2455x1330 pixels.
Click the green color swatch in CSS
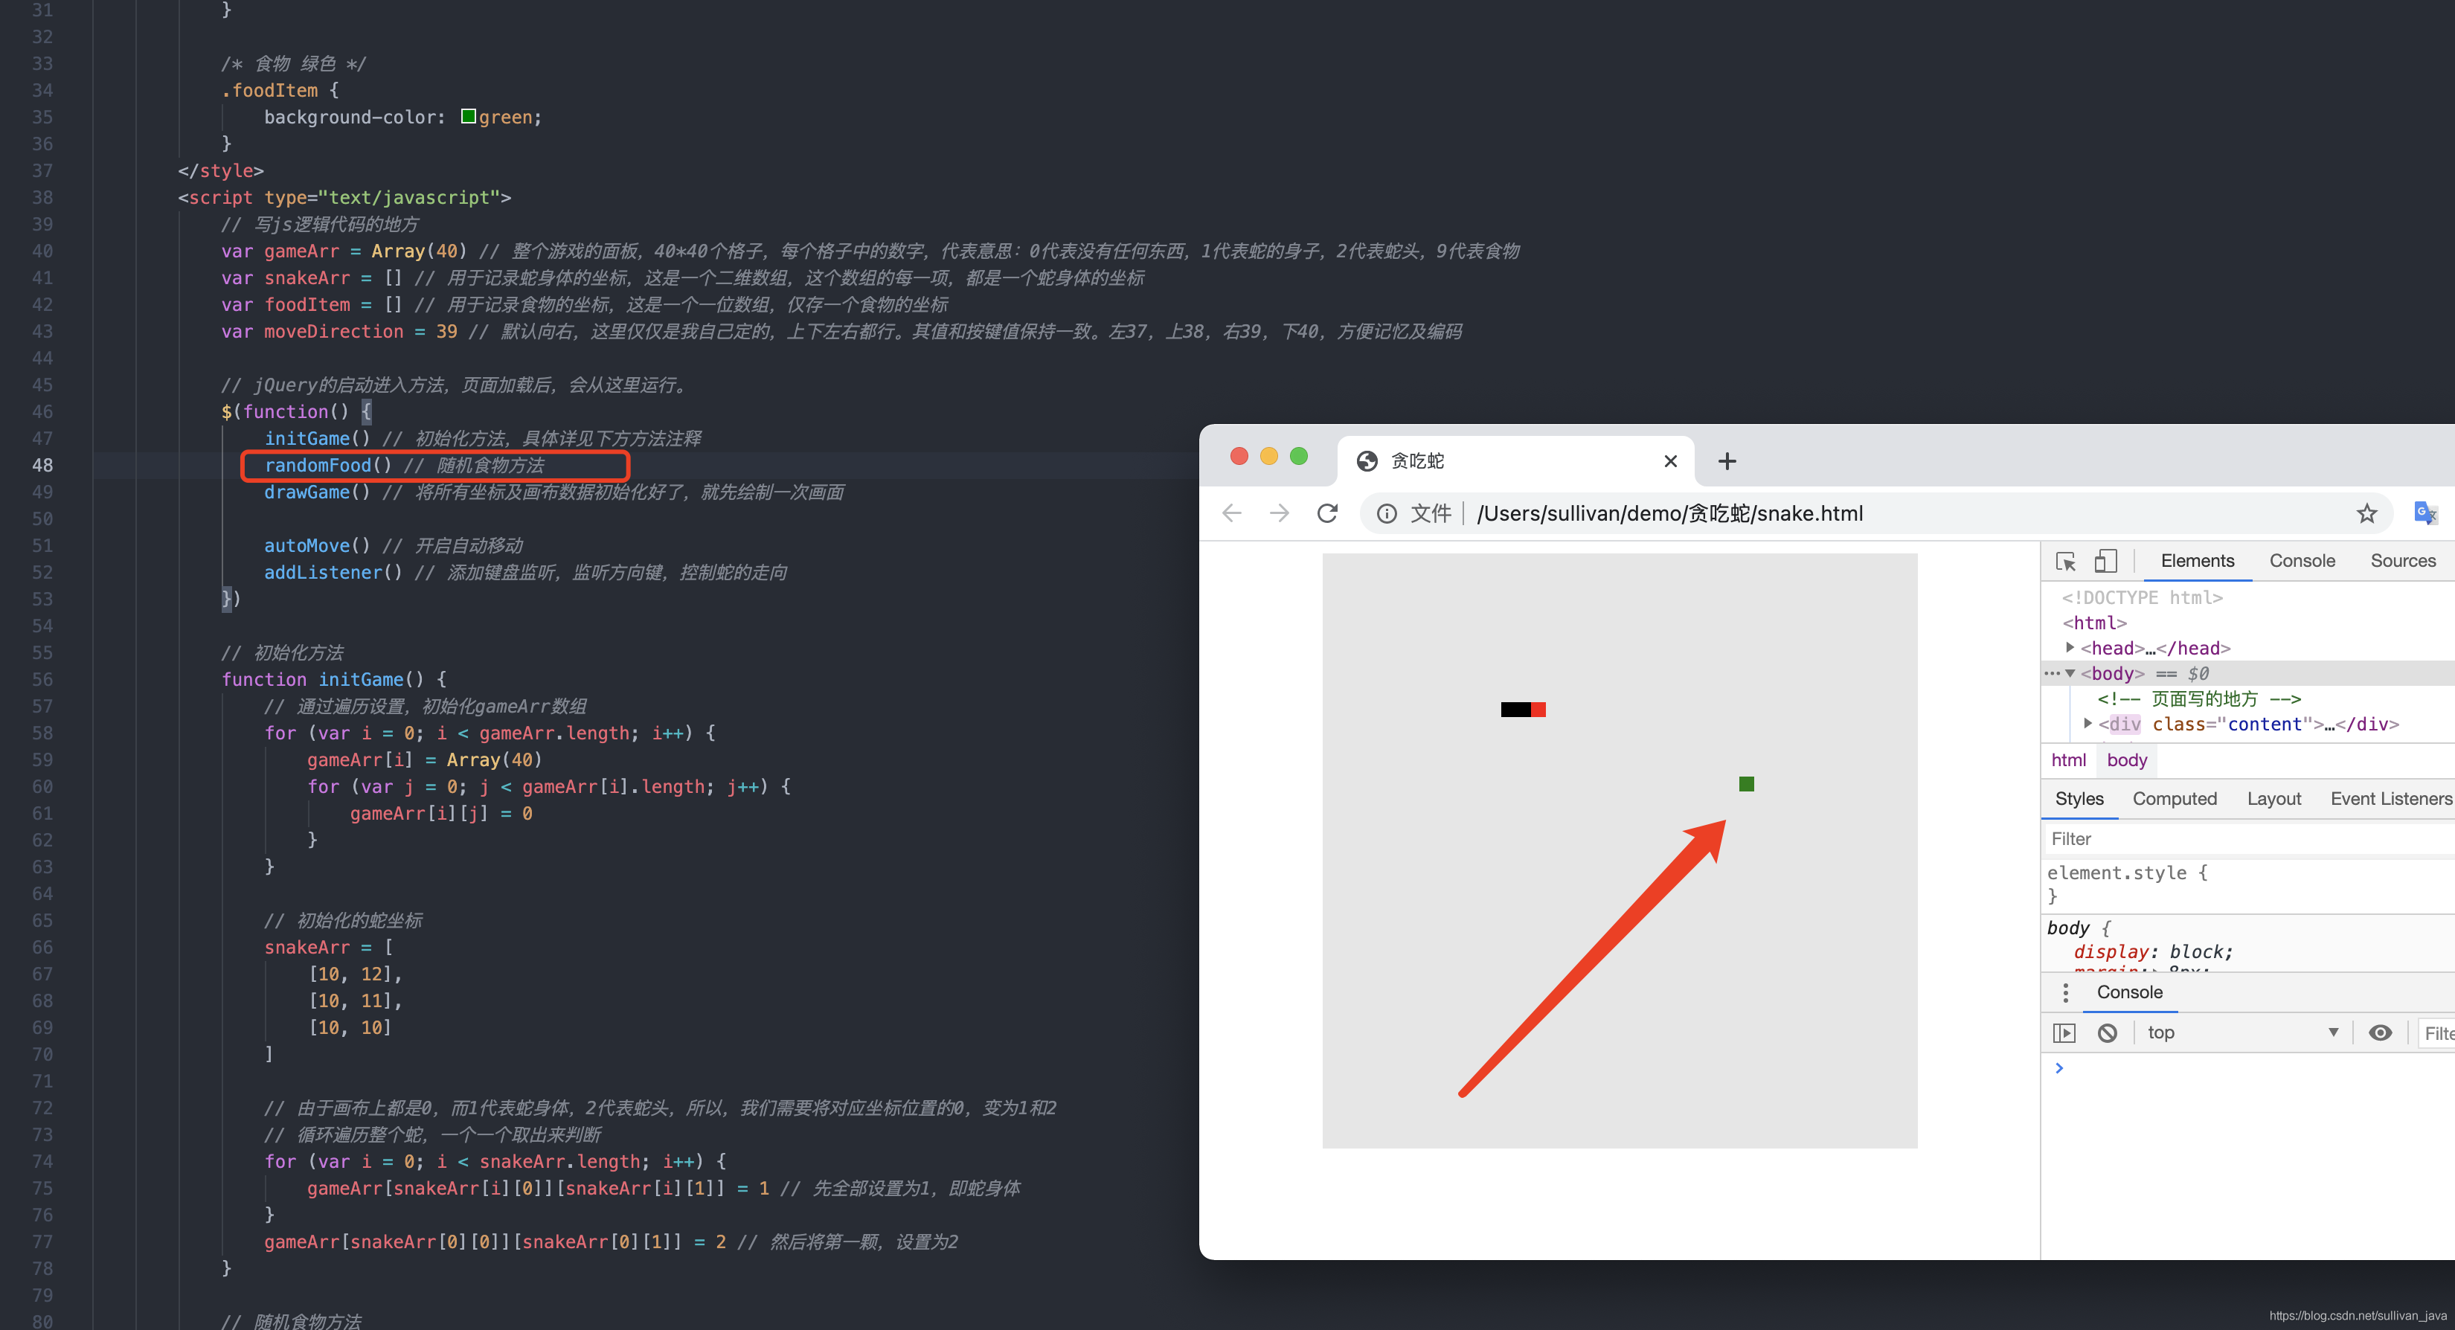(468, 116)
